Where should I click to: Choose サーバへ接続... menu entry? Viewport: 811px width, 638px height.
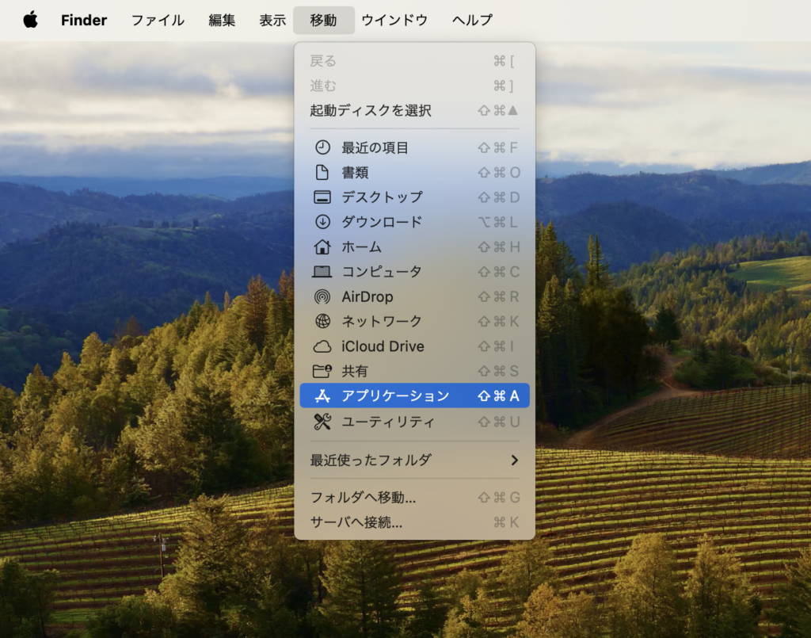click(x=356, y=522)
